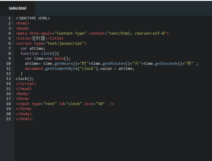
Task: Click the opening <form> tag
Action: click(22, 99)
